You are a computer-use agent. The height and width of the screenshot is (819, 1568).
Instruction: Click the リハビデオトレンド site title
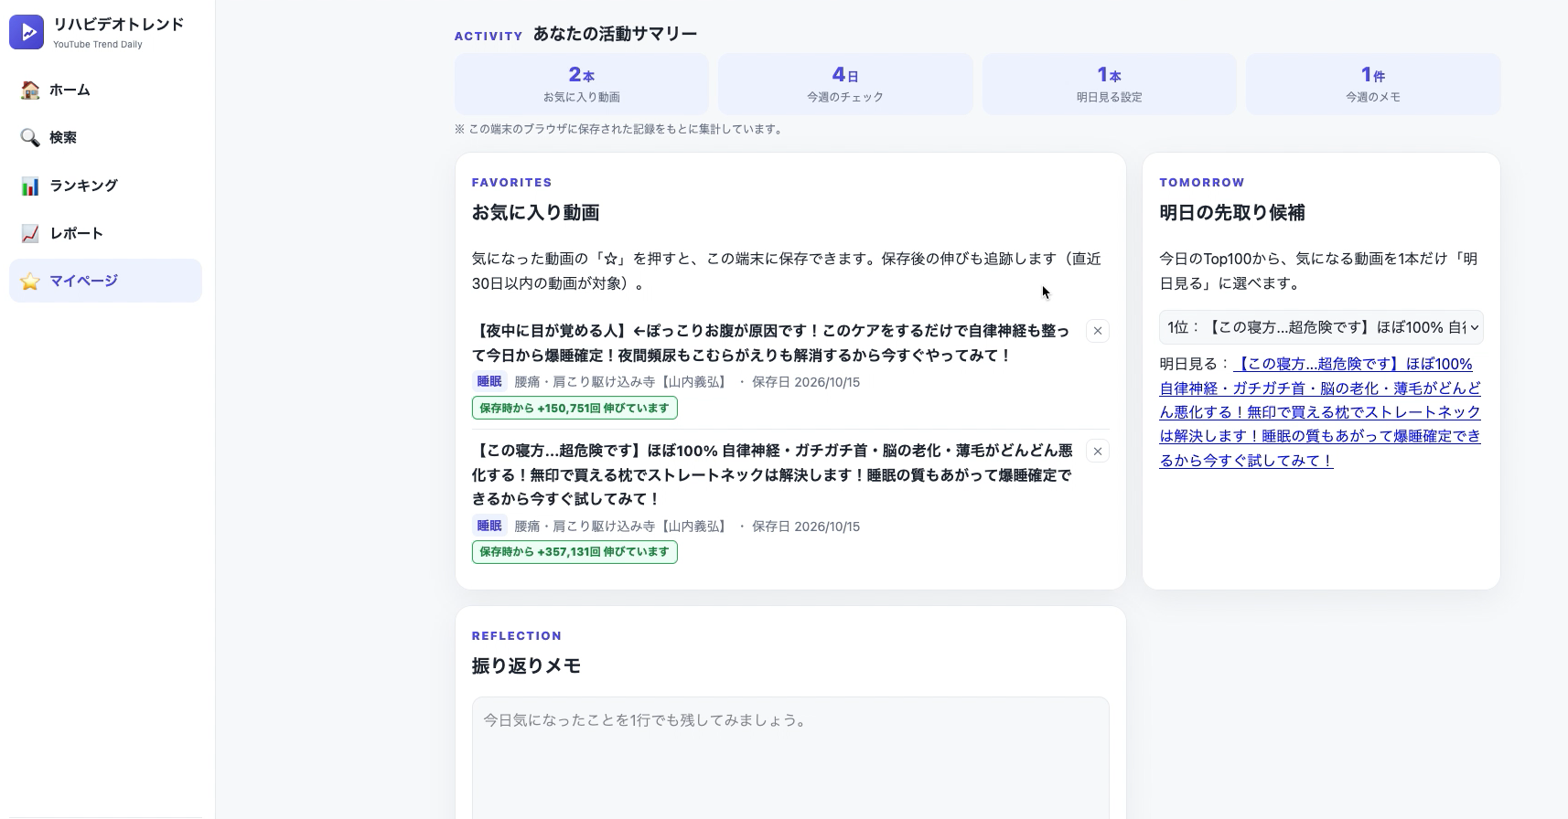(119, 25)
